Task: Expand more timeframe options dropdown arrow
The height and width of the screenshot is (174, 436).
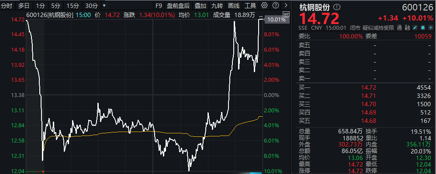Action: pyautogui.click(x=104, y=5)
